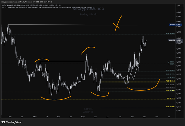Click the Jul label on time axis
The height and width of the screenshot is (126, 185).
pyautogui.click(x=107, y=117)
